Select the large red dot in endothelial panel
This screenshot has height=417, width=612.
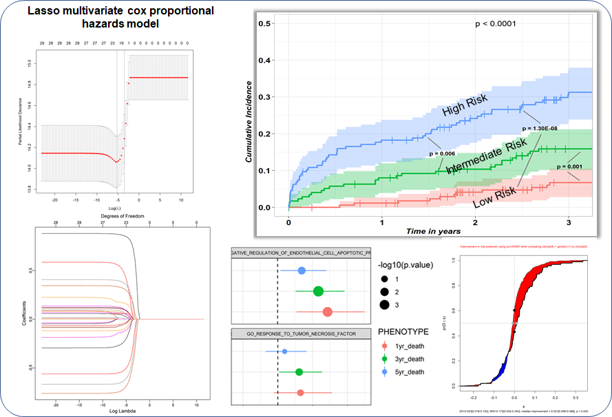[327, 312]
